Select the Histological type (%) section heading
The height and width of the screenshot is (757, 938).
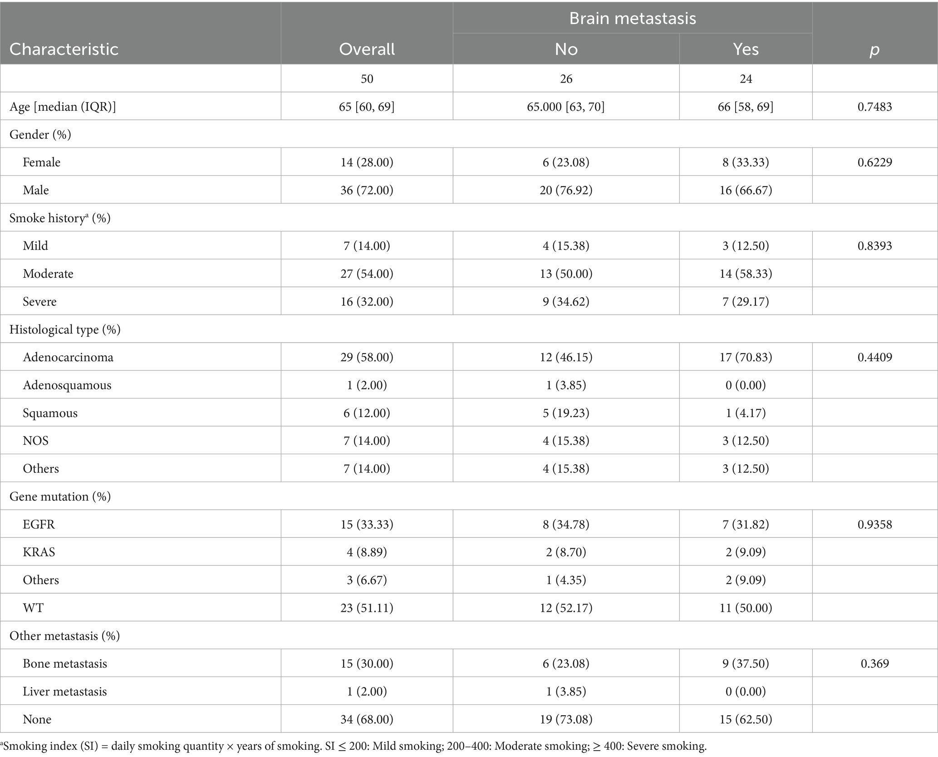[x=65, y=329]
